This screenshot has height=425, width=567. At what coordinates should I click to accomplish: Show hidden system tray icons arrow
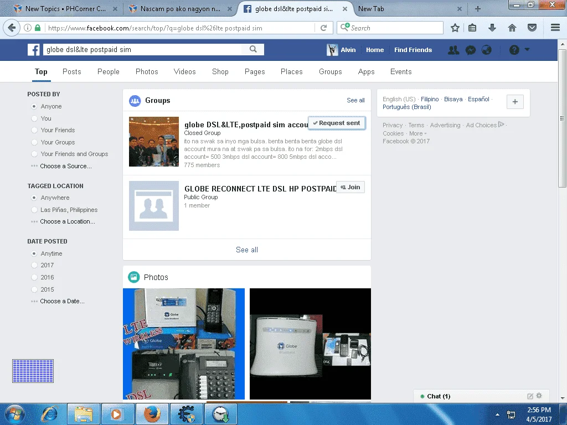[x=497, y=414]
